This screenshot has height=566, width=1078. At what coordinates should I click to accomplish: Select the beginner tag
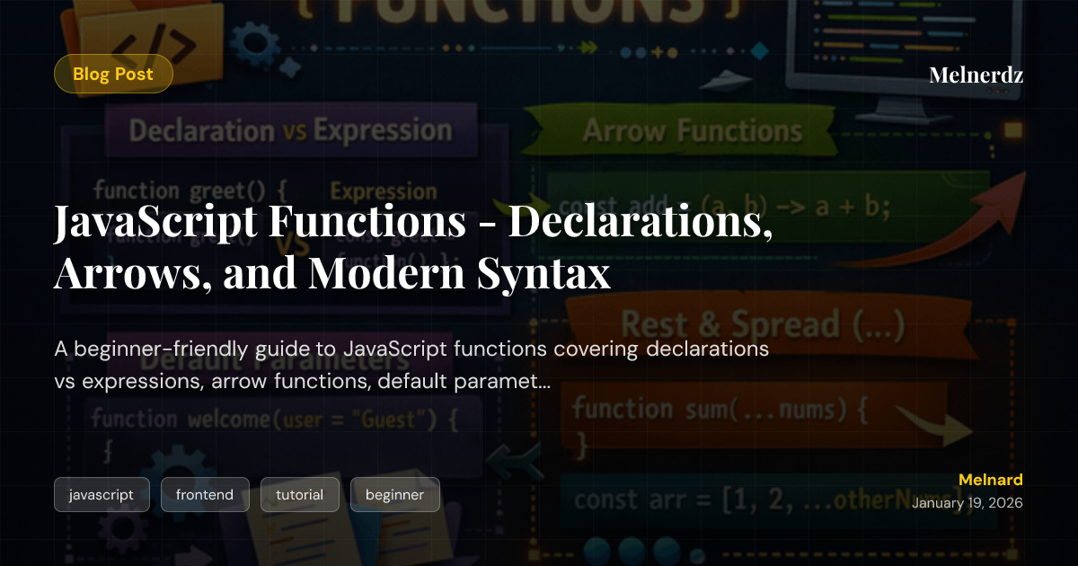click(395, 494)
